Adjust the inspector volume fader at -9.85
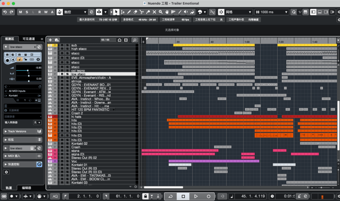 28,71
